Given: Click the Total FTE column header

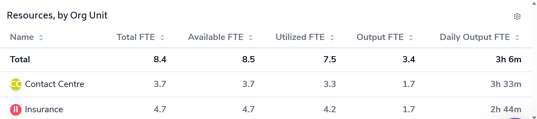Looking at the screenshot, I should click(136, 37).
